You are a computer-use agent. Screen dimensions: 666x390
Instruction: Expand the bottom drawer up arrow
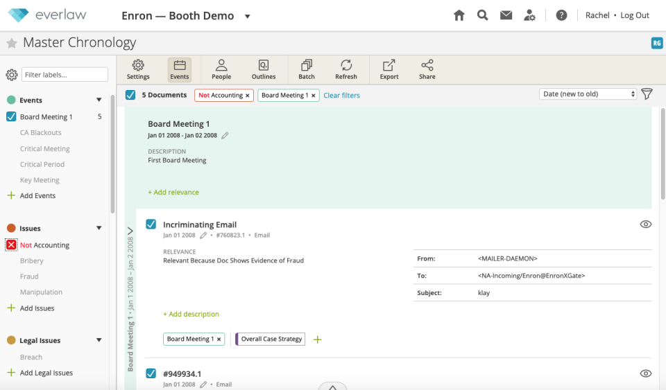[332, 386]
